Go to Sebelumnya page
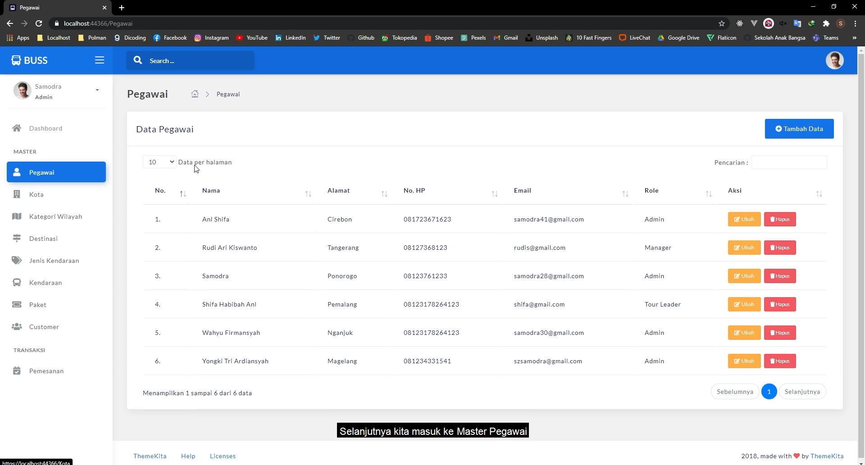Viewport: 865px width, 465px height. click(x=735, y=392)
